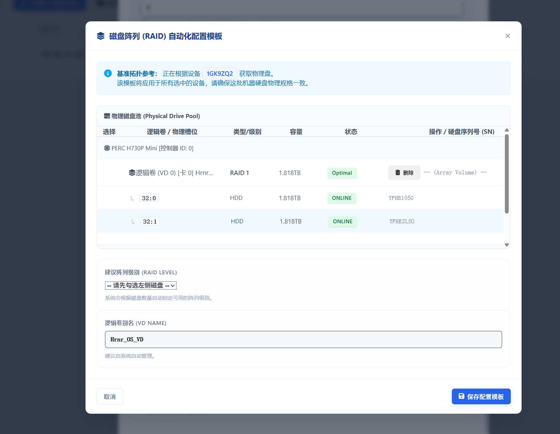Click the branch arrow icon on disk 32:1 row

click(x=133, y=221)
